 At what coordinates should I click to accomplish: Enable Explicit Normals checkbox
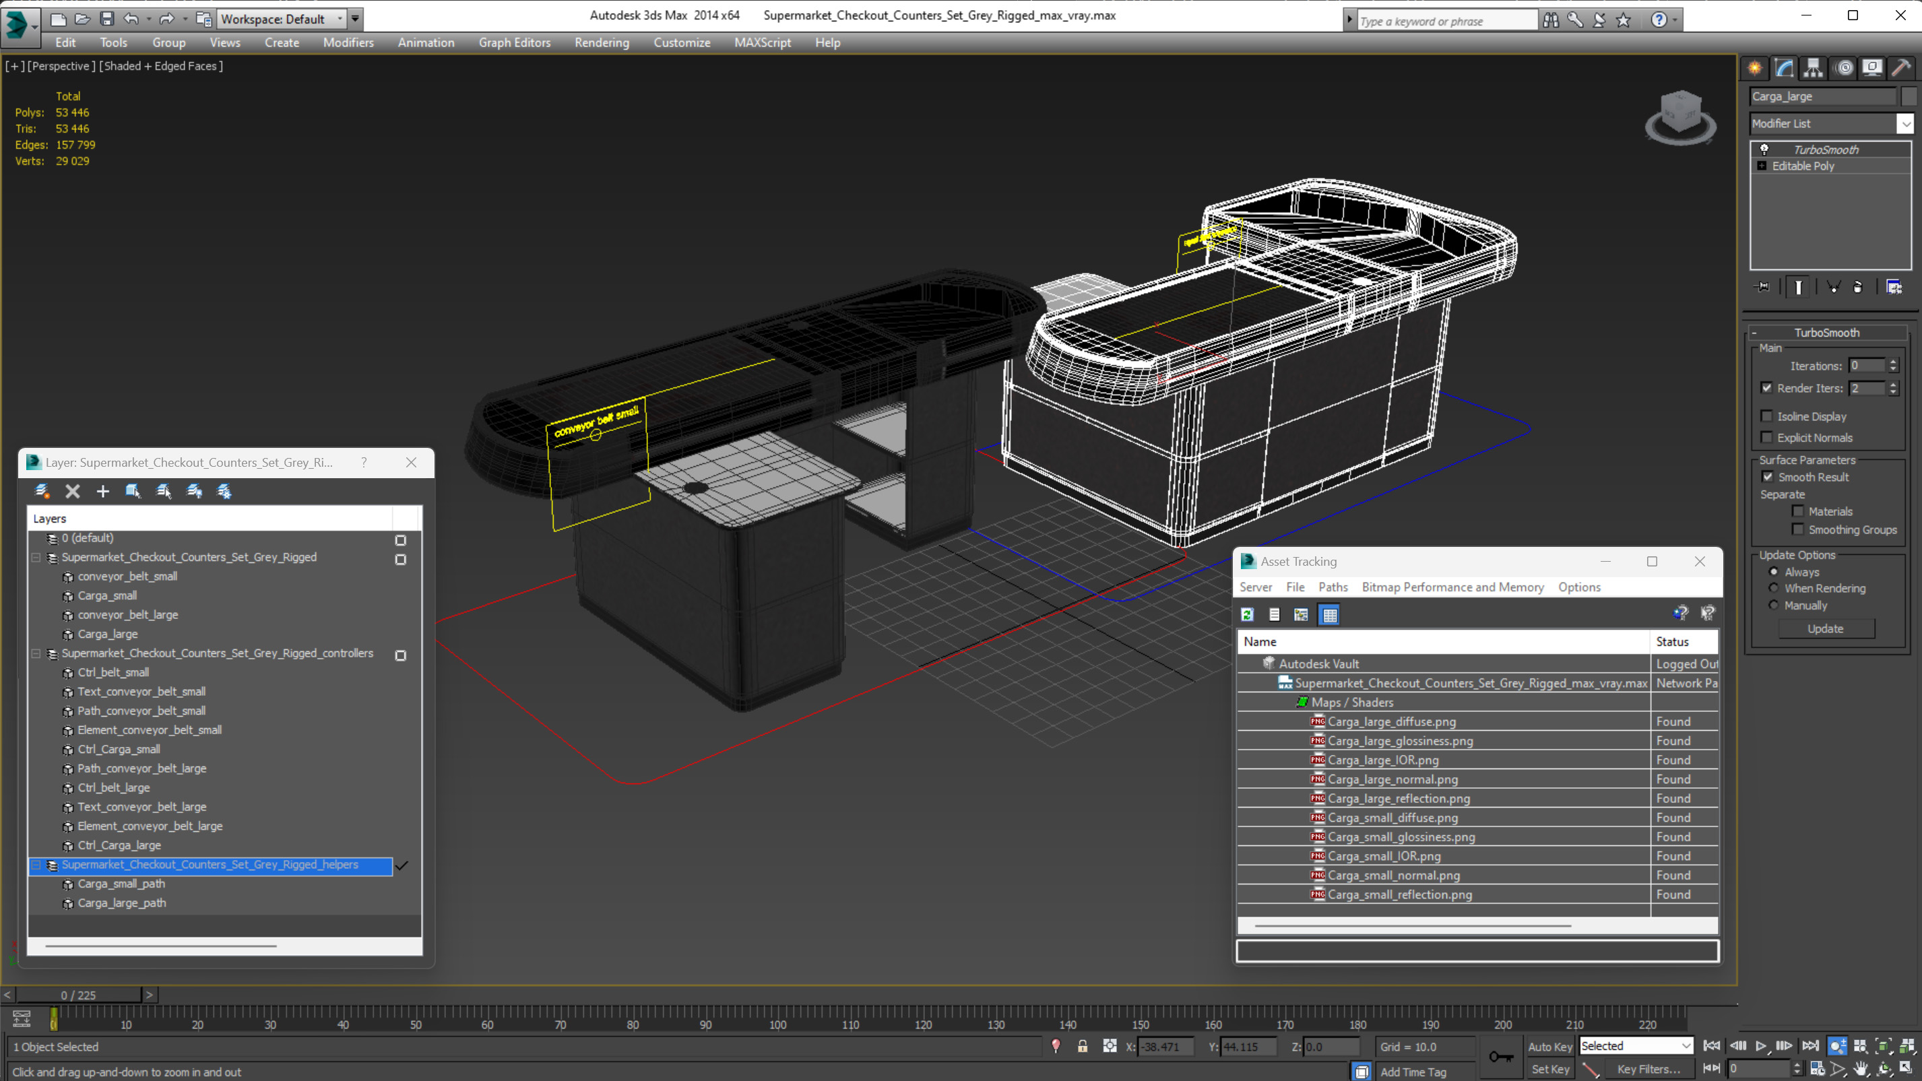pyautogui.click(x=1766, y=437)
